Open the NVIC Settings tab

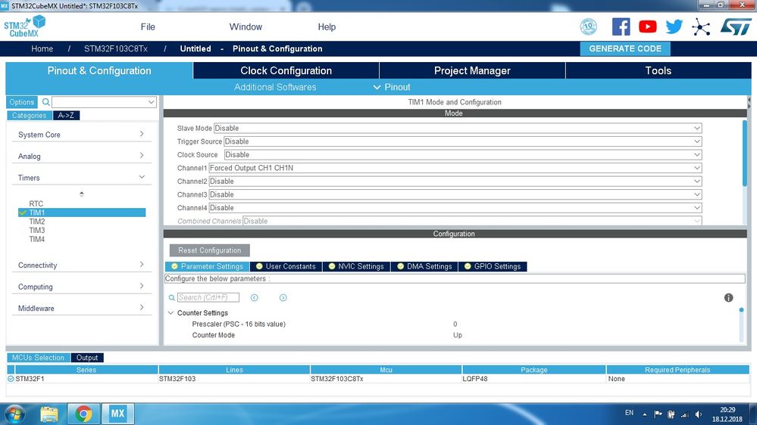tap(356, 266)
